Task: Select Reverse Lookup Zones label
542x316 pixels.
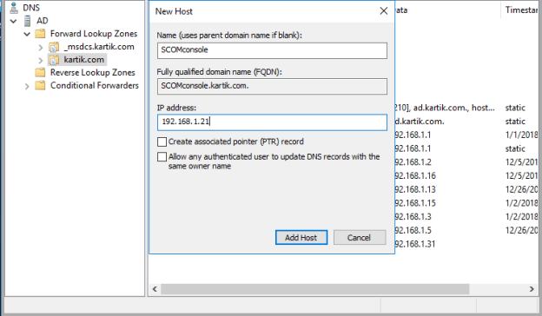Action: 93,73
